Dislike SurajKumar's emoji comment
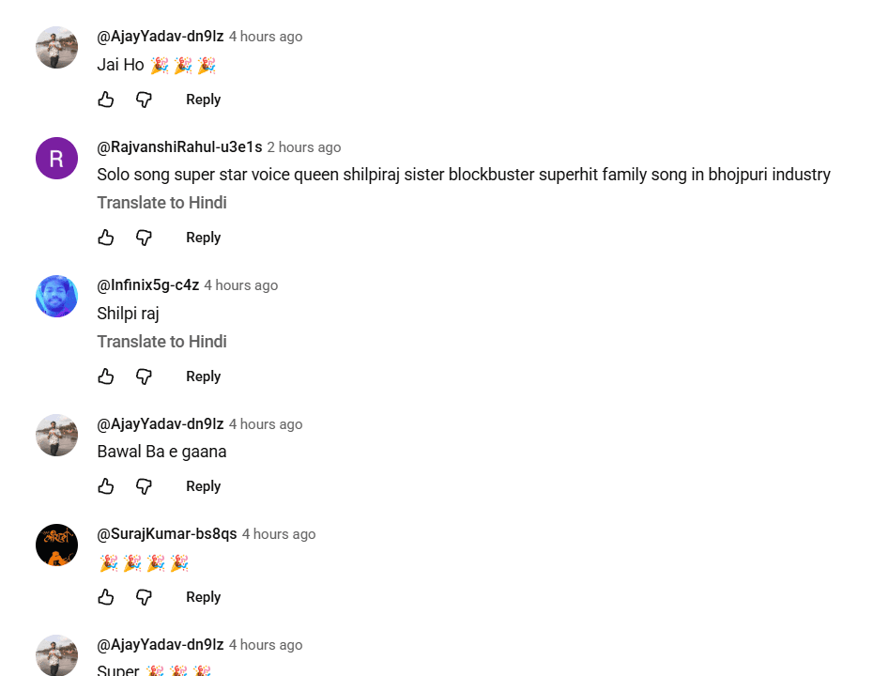The image size is (889, 676). coord(144,597)
